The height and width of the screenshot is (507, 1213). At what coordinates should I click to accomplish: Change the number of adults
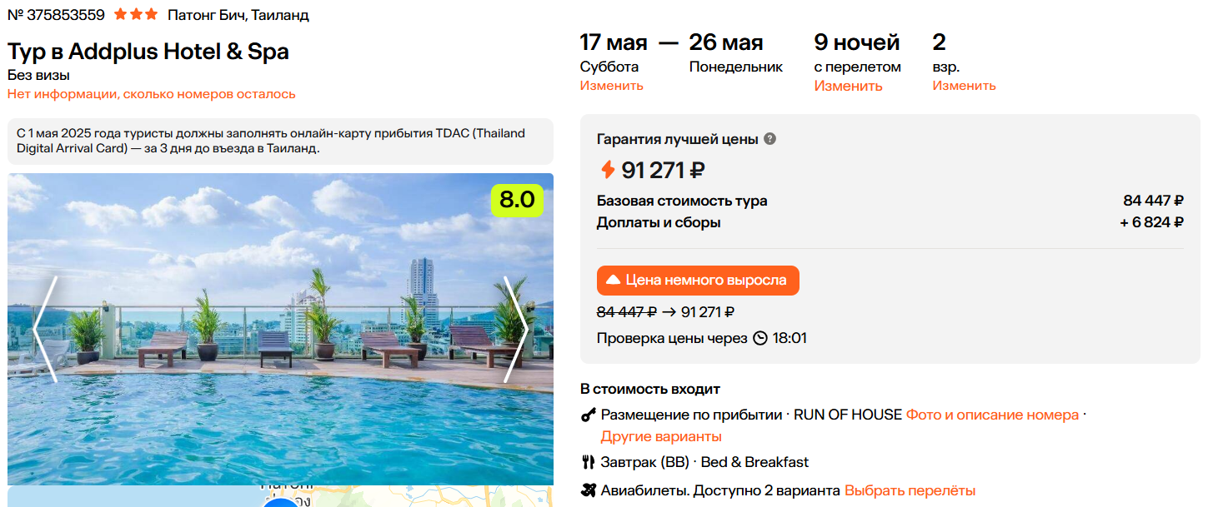pyautogui.click(x=964, y=86)
